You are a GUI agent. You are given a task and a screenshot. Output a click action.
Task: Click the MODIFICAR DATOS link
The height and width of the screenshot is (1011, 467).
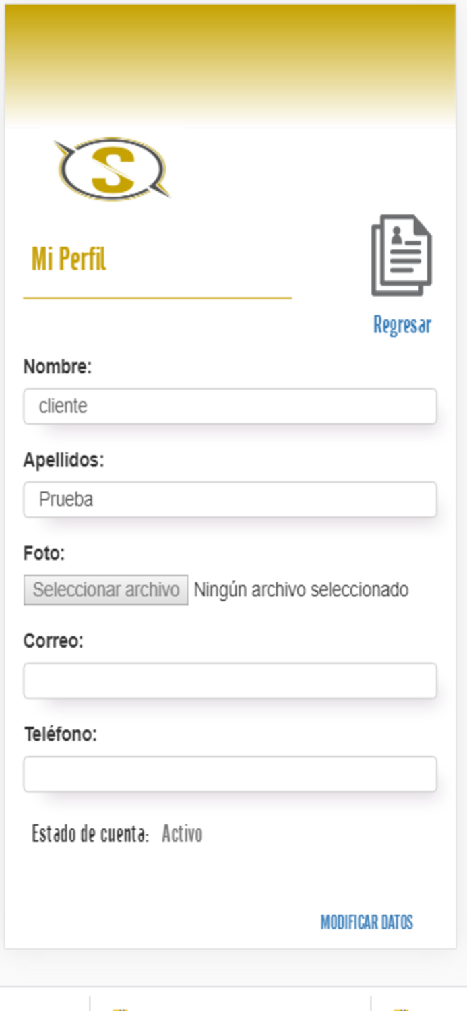(x=367, y=922)
